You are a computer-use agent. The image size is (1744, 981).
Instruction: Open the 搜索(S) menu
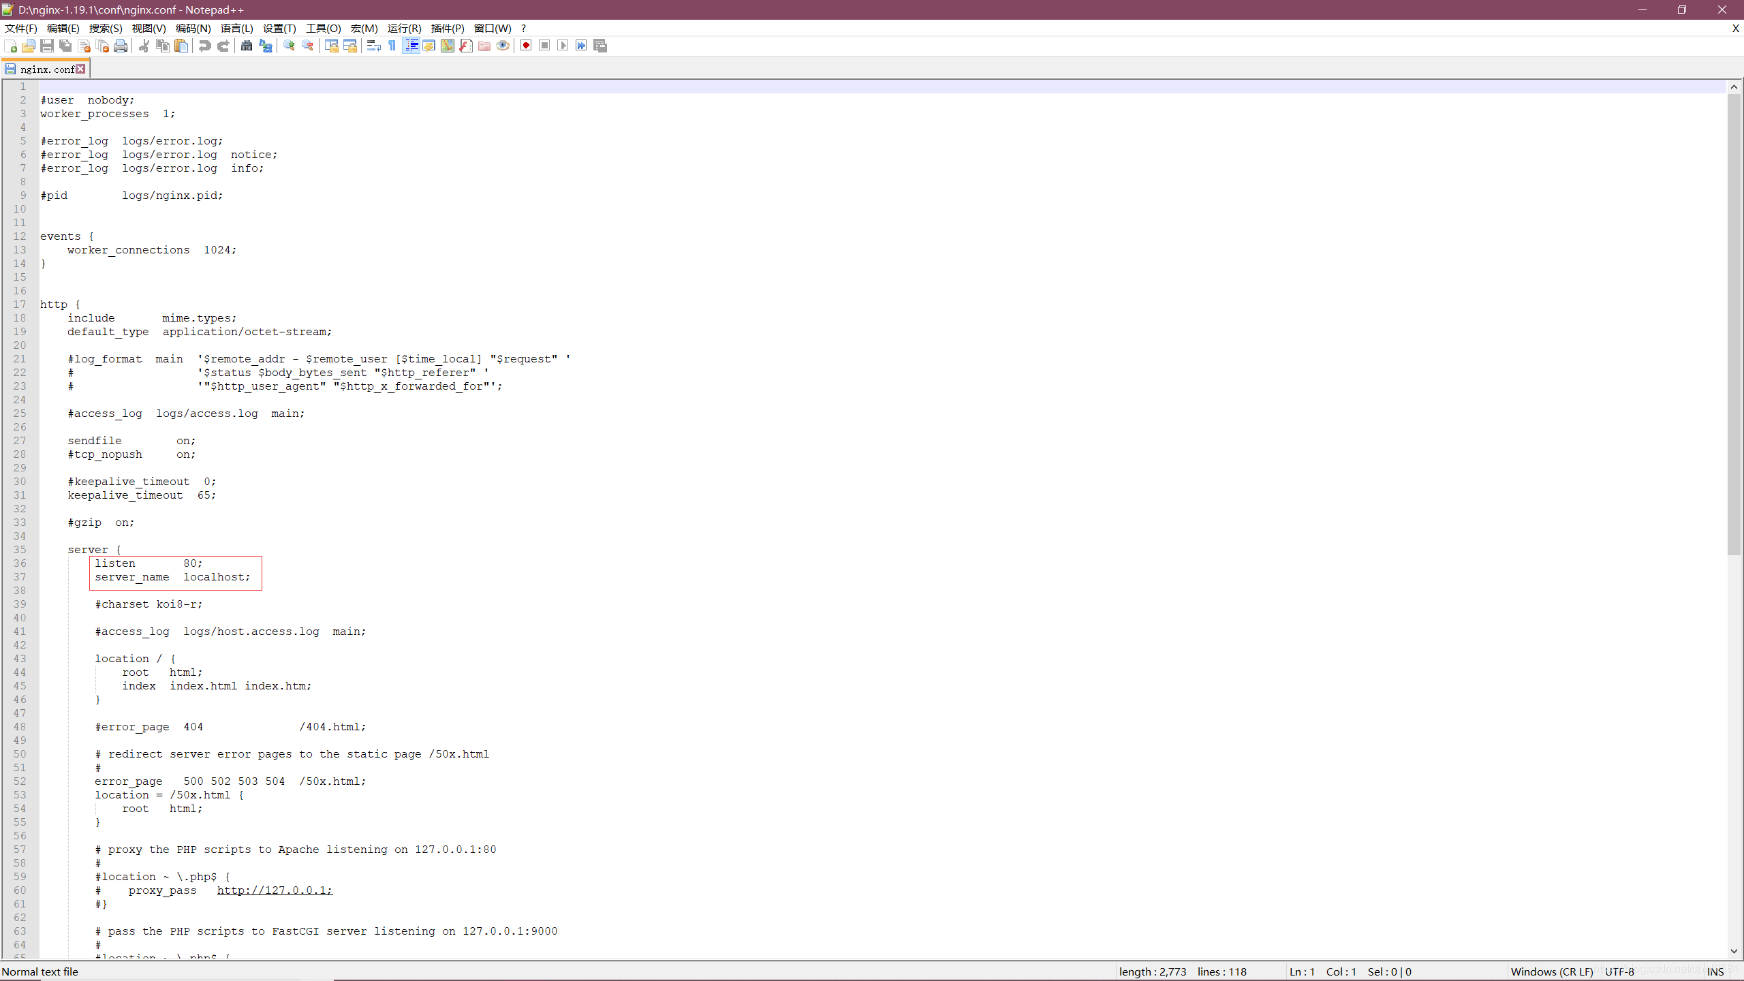(x=106, y=28)
